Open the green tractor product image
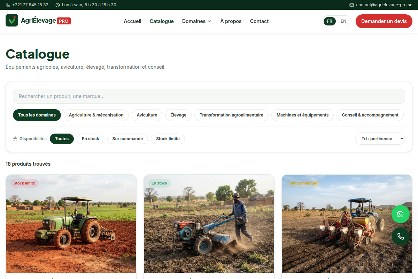The image size is (418, 279). (71, 224)
